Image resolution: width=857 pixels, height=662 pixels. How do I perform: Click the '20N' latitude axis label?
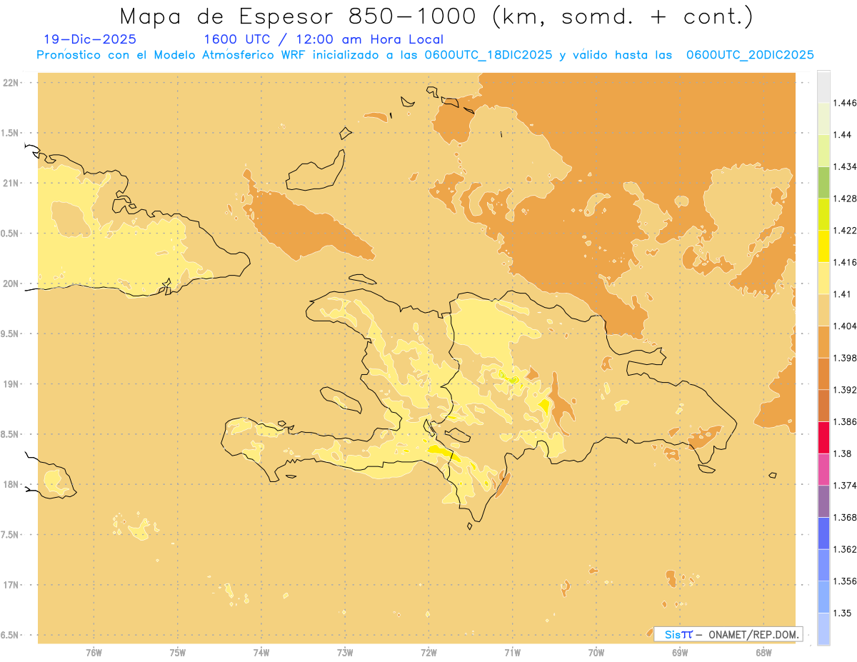(11, 284)
